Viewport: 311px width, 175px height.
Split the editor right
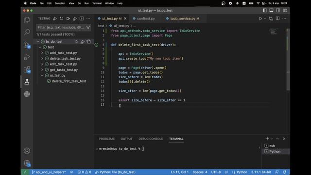coord(277,18)
